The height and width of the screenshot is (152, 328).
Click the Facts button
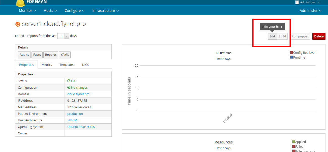[x=37, y=55]
